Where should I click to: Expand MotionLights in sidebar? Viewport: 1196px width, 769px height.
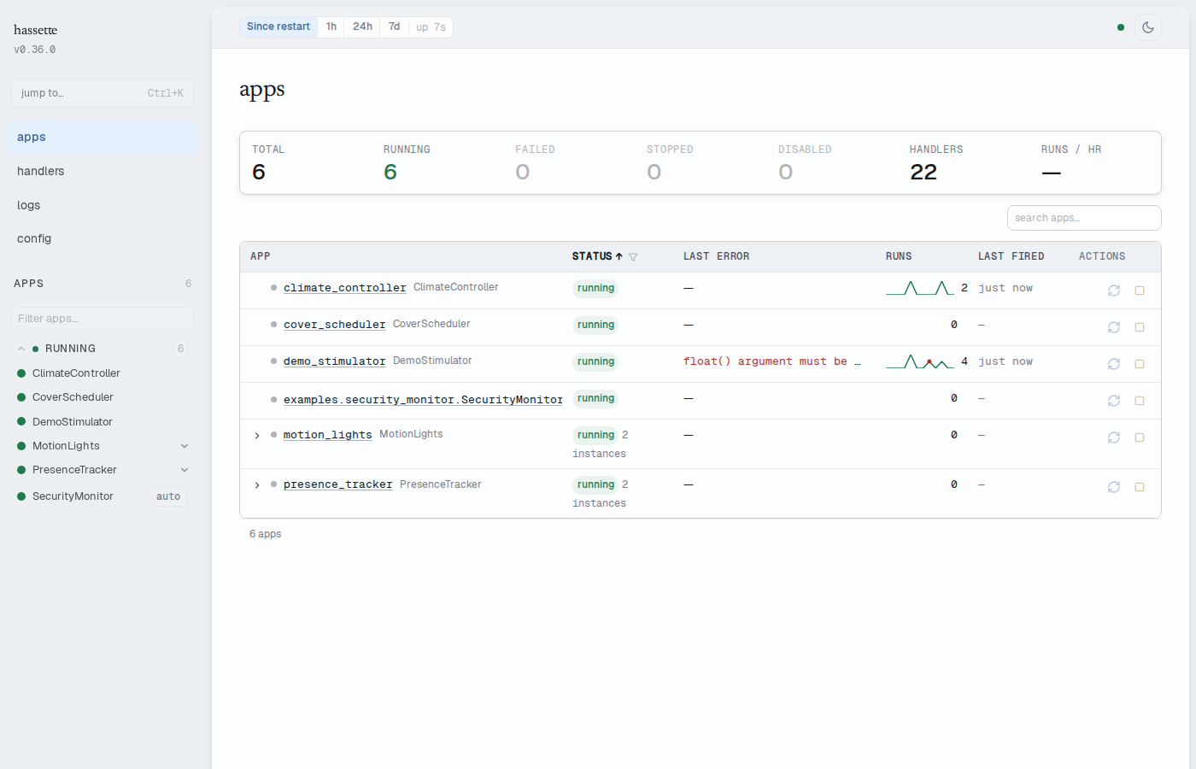[185, 446]
